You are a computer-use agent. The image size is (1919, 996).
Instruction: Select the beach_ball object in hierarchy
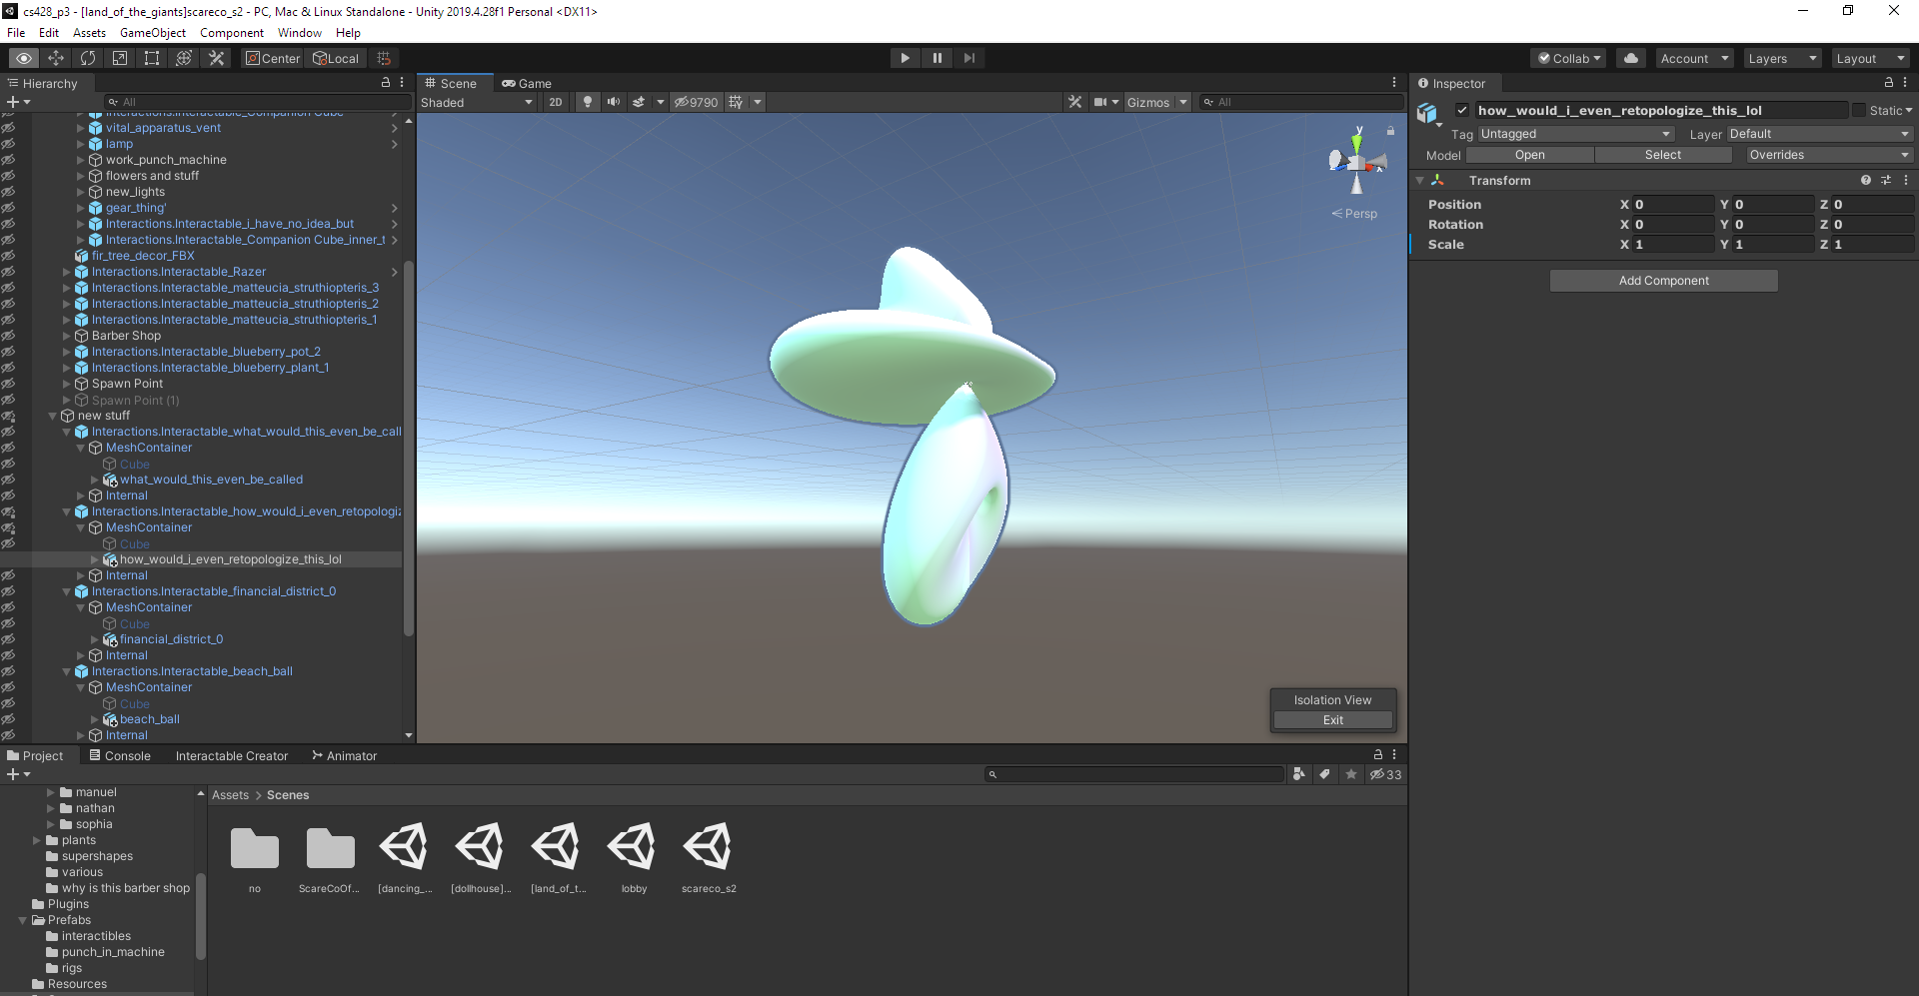click(x=149, y=719)
